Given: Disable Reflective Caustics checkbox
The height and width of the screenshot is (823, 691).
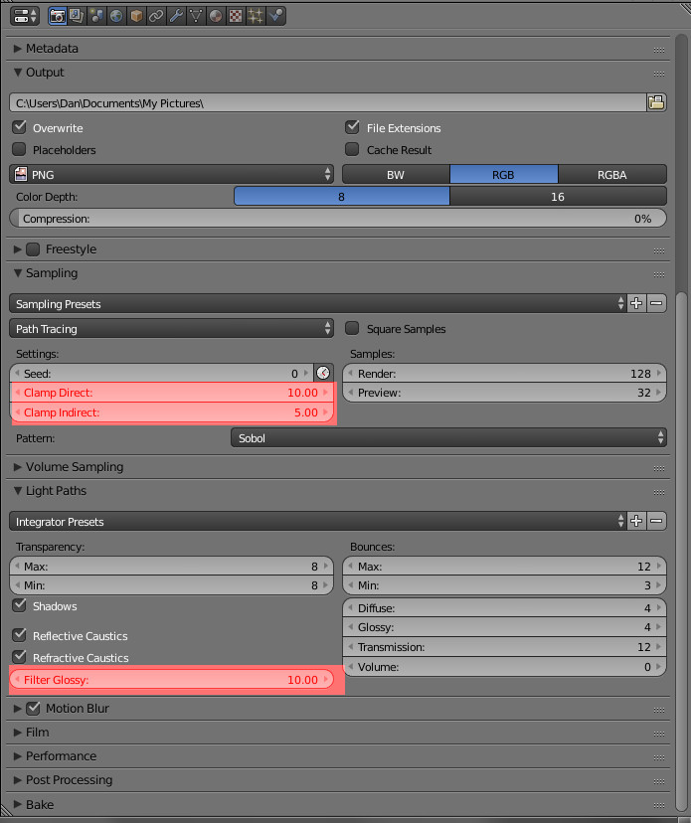Looking at the screenshot, I should click(x=20, y=635).
